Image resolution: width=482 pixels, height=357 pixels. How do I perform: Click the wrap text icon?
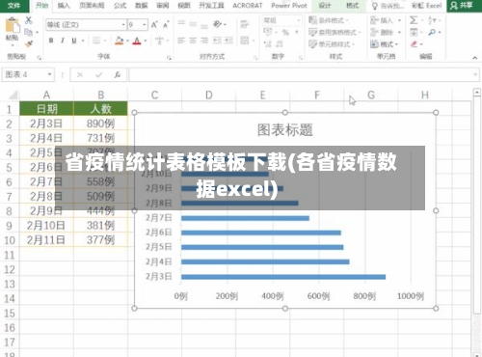click(245, 24)
